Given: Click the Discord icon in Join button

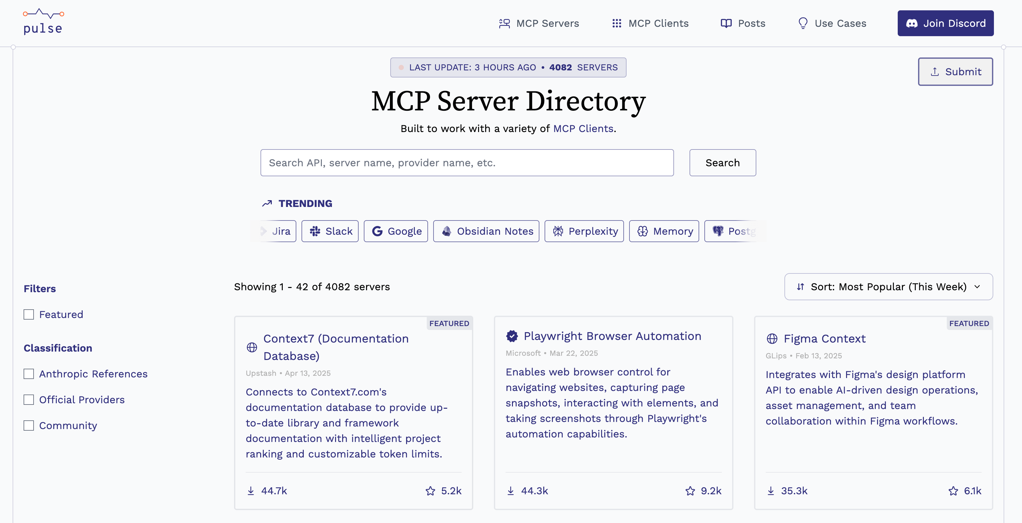Looking at the screenshot, I should [912, 24].
